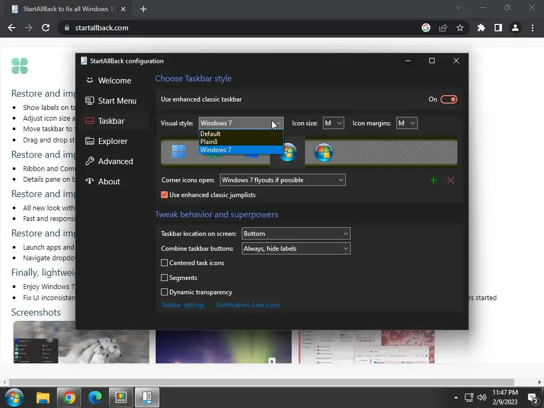
Task: Reload the startallback.com page
Action: click(46, 28)
